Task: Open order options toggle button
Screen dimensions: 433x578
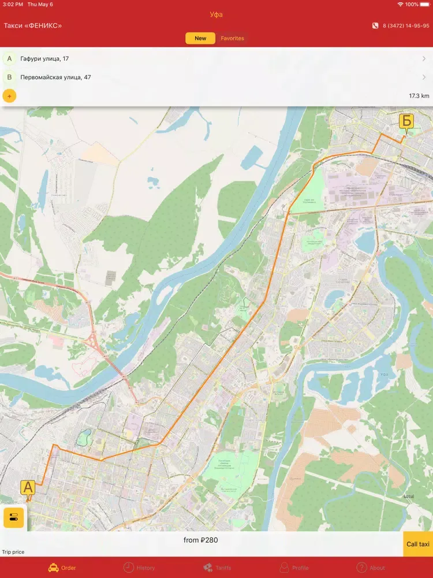Action: 14,517
